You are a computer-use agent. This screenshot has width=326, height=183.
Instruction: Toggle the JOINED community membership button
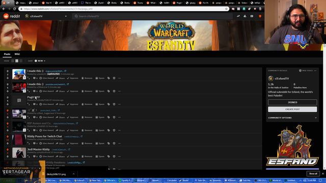click(292, 102)
